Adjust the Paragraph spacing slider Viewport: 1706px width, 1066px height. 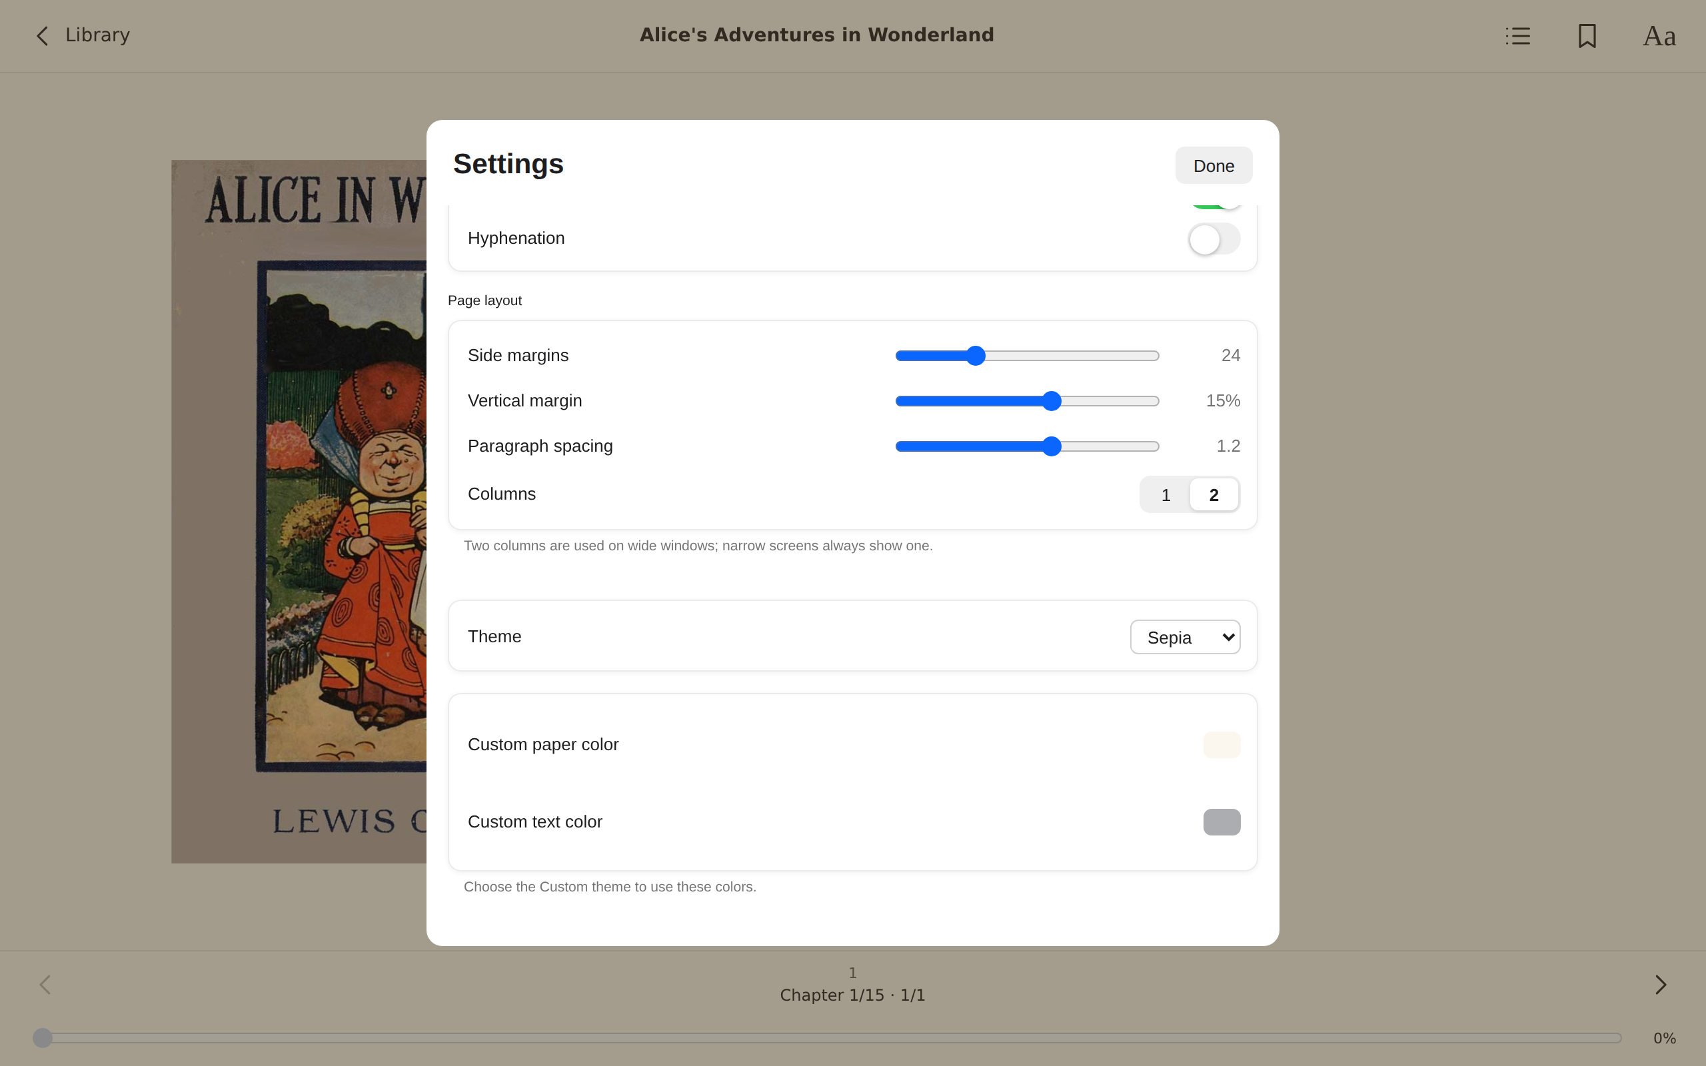click(x=1027, y=446)
